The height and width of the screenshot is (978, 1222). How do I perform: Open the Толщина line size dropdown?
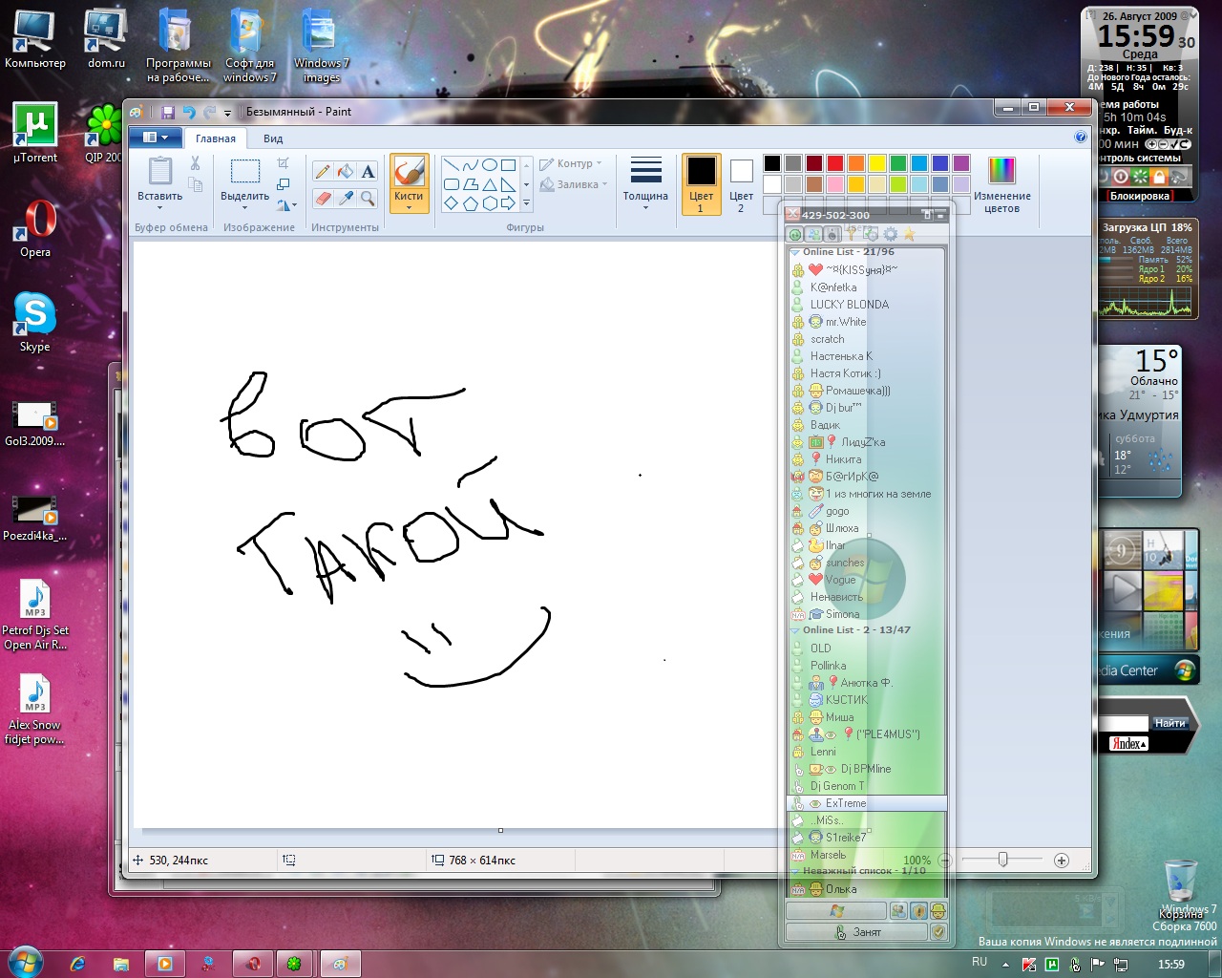[x=645, y=184]
